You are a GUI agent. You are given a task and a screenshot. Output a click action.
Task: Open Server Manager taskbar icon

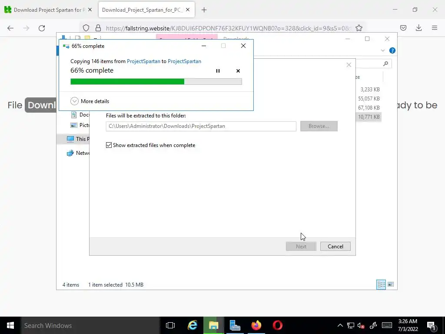tap(235, 325)
